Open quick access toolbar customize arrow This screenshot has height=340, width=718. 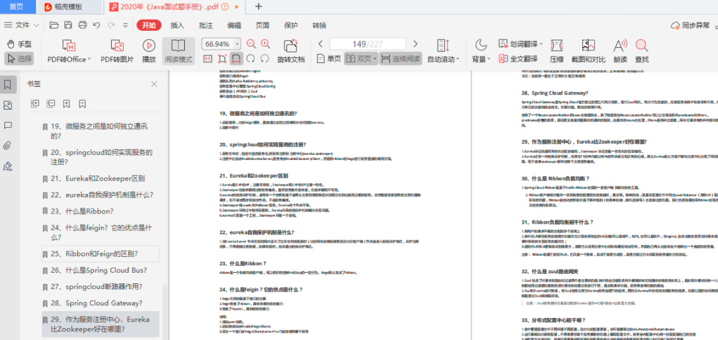(x=126, y=26)
